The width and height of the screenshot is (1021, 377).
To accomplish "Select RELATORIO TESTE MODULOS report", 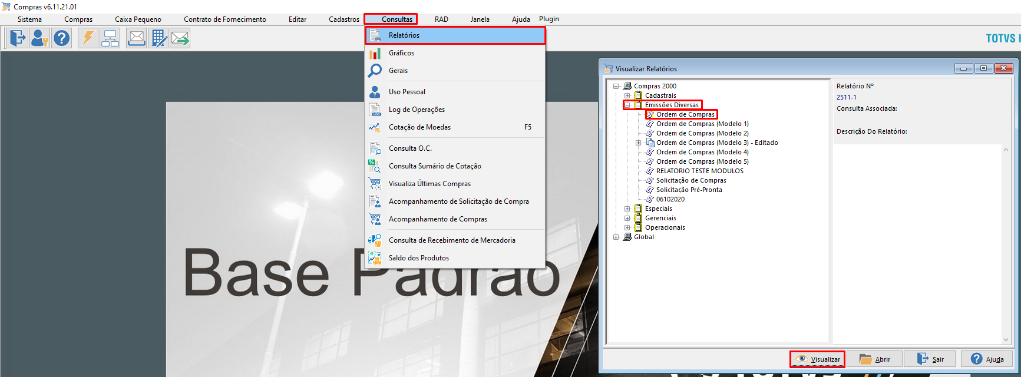I will click(x=700, y=171).
